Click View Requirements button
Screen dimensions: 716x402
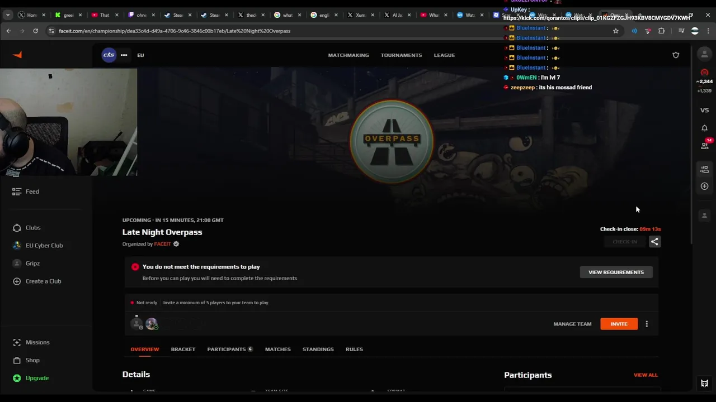pyautogui.click(x=616, y=272)
